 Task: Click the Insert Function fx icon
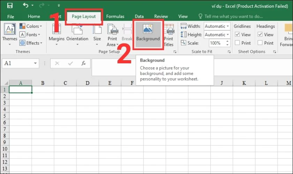tap(83, 63)
